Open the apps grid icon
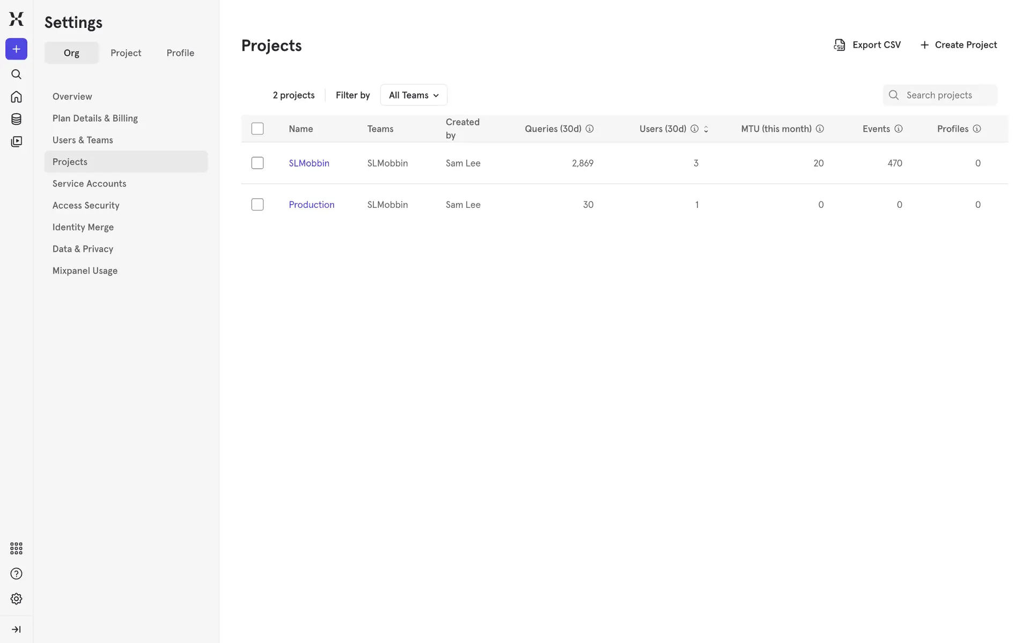Screen dimensions: 1030x643 point(16,548)
